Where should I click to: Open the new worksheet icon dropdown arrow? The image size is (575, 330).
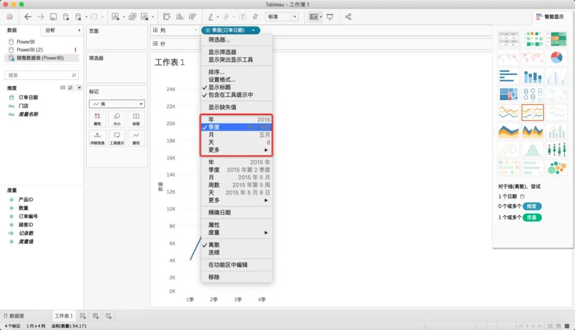pos(124,17)
